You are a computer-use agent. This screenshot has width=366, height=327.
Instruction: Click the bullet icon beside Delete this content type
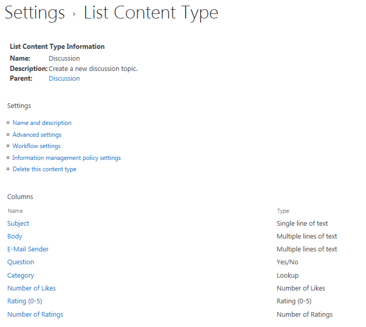pyautogui.click(x=8, y=169)
